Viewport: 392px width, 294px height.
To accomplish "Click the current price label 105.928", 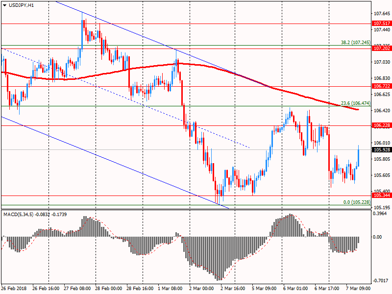I will tap(382, 150).
